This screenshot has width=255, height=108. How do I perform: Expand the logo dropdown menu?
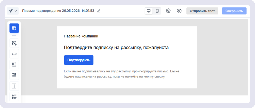click(13, 11)
